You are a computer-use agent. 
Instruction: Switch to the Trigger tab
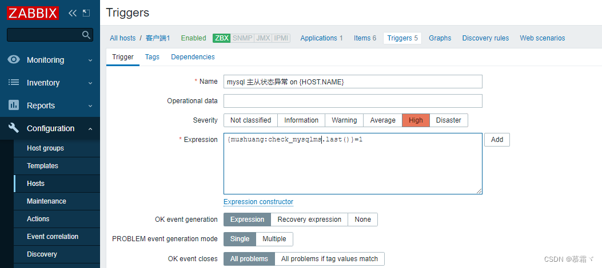click(123, 57)
